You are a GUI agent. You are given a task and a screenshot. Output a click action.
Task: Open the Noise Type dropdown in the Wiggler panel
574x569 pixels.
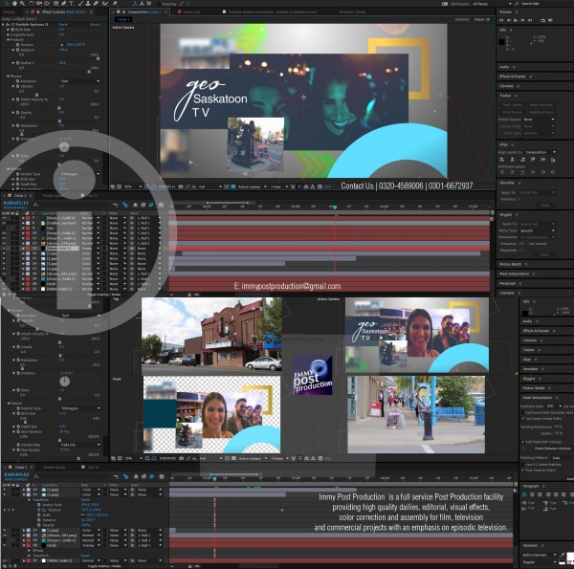[538, 230]
